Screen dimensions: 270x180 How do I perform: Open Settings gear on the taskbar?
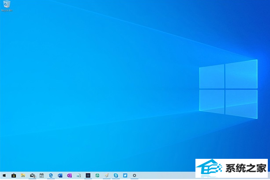click(135, 176)
